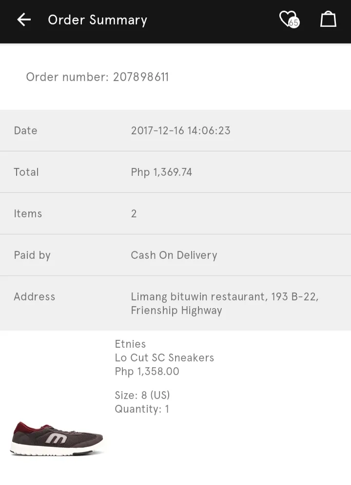This screenshot has width=351, height=485.
Task: Tap the Total label
Action: 26,172
